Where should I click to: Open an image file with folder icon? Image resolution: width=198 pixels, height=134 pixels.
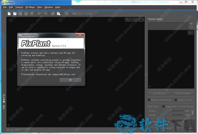15,13
